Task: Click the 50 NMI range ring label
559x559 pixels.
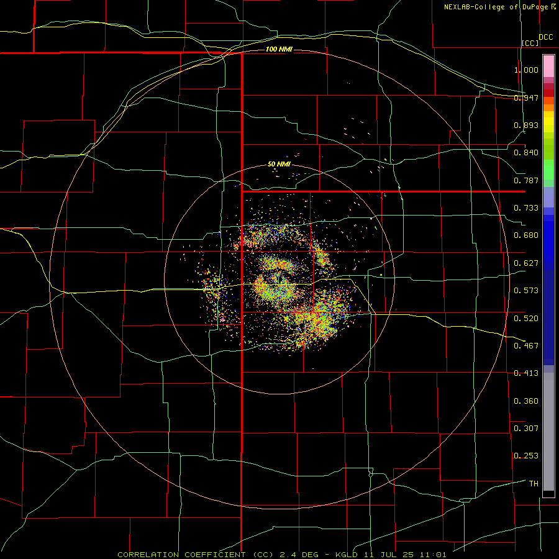Action: 279,165
